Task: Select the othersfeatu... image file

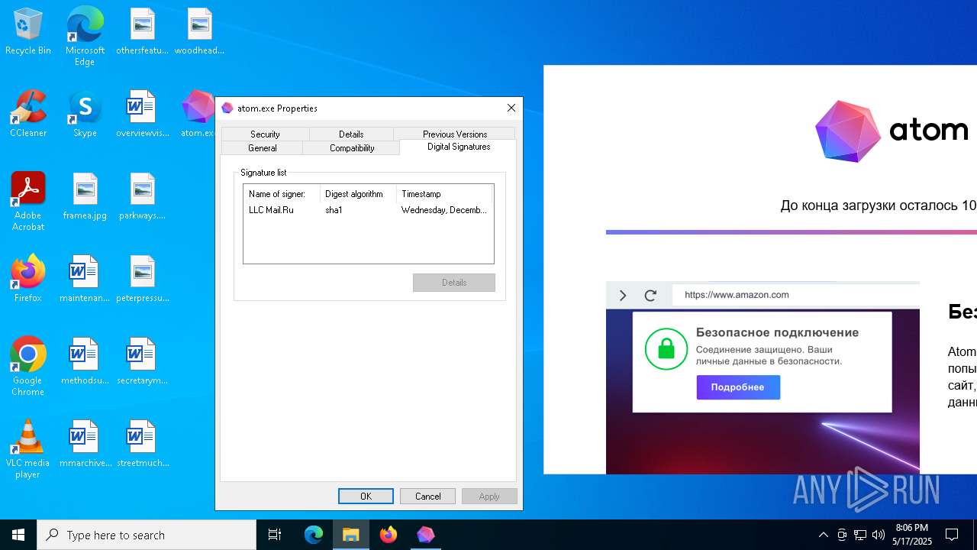Action: point(142,32)
